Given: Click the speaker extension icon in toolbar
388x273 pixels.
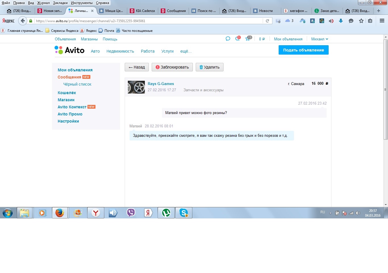Looking at the screenshot, I should pos(331,21).
